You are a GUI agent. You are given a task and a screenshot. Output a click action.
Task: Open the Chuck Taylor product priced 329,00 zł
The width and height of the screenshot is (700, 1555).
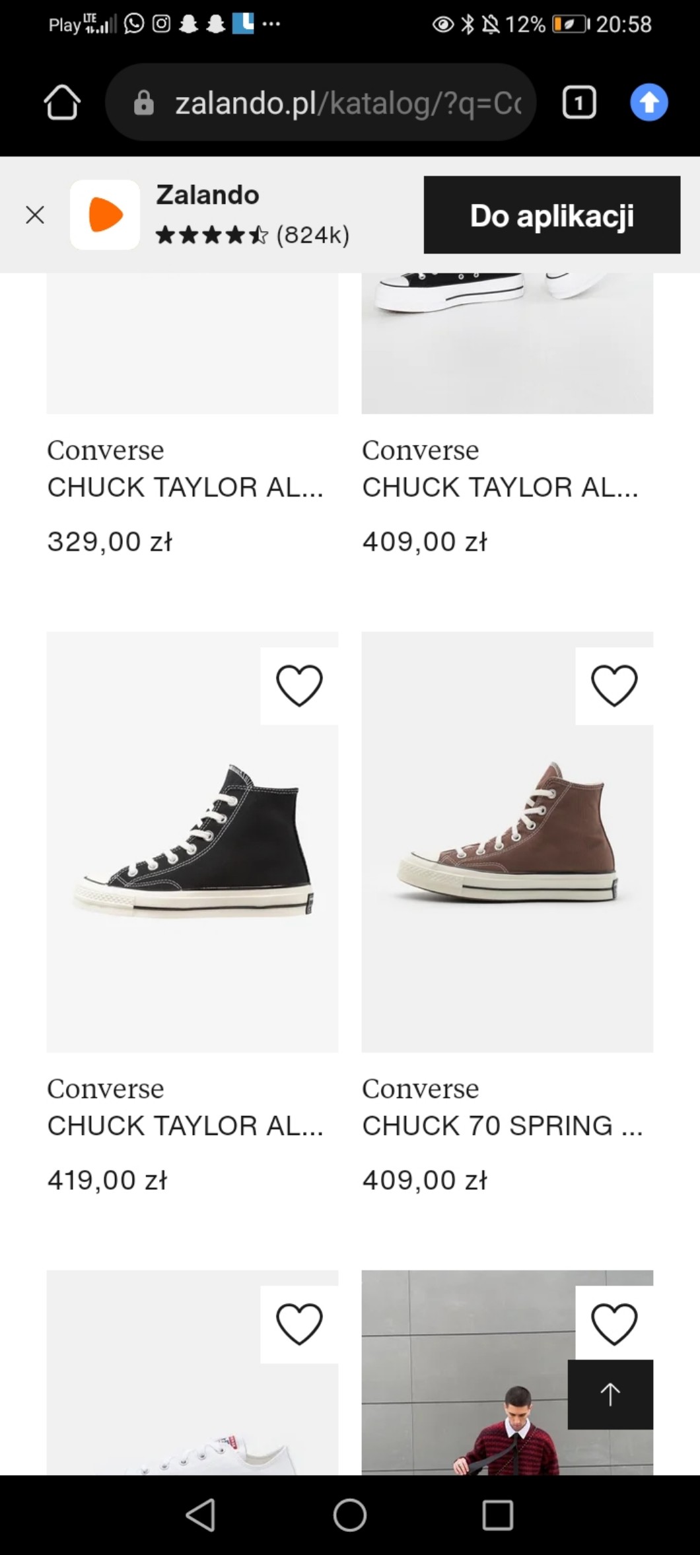[x=185, y=487]
